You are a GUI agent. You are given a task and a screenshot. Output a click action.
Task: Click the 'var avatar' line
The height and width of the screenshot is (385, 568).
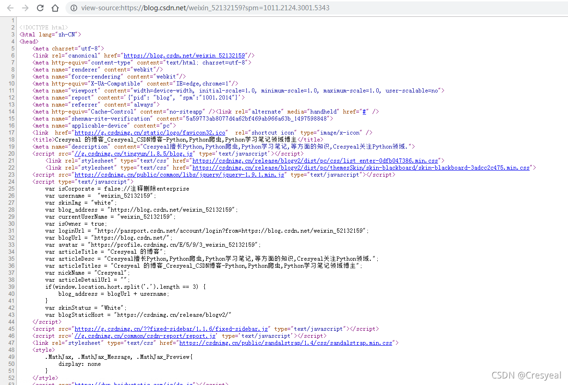pyautogui.click(x=153, y=245)
